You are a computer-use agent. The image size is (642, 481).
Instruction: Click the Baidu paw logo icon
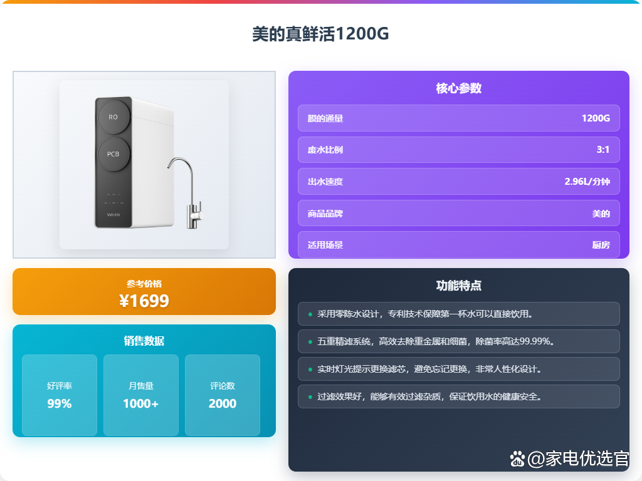pyautogui.click(x=517, y=458)
